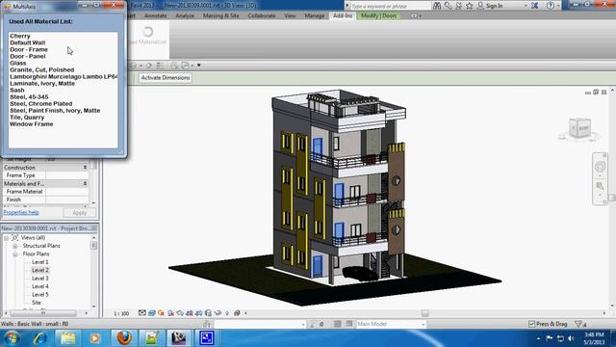Click Sign In in the title bar
Viewport: 616px width, 347px height.
coord(494,6)
